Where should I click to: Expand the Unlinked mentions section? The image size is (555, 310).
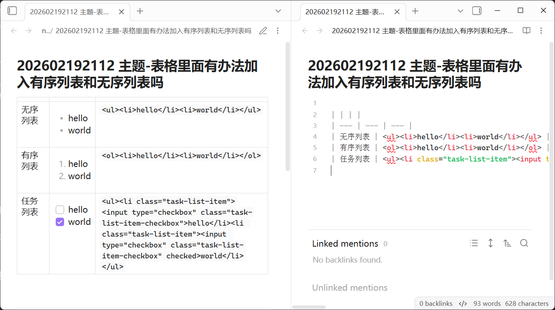350,288
